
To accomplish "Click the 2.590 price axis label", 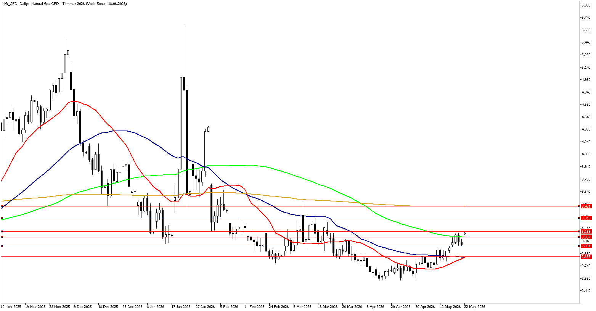I will tap(586, 278).
